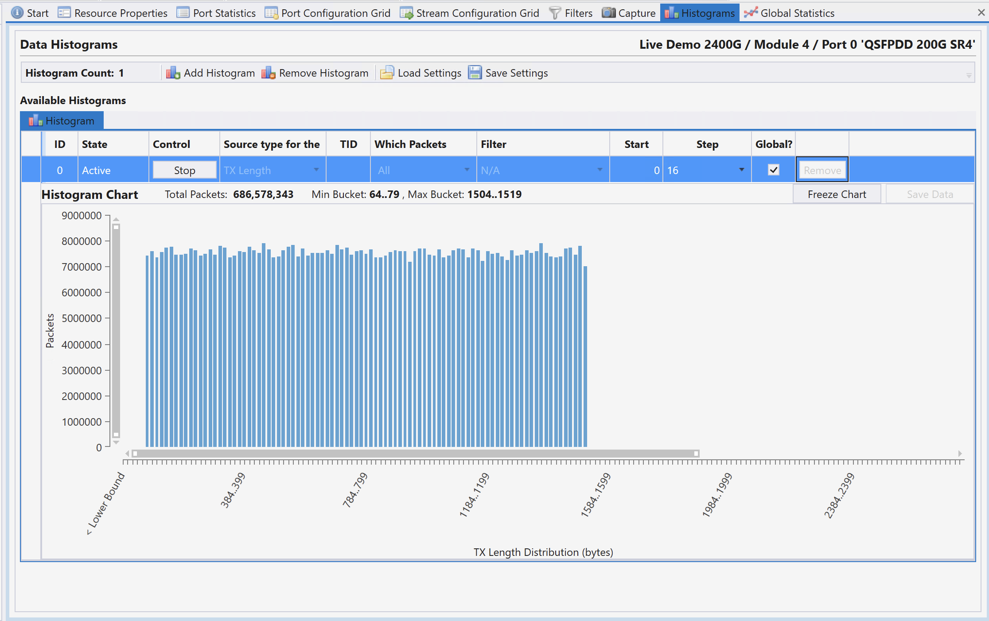The height and width of the screenshot is (621, 989).
Task: Click the Remove button in histogram row
Action: tap(822, 170)
